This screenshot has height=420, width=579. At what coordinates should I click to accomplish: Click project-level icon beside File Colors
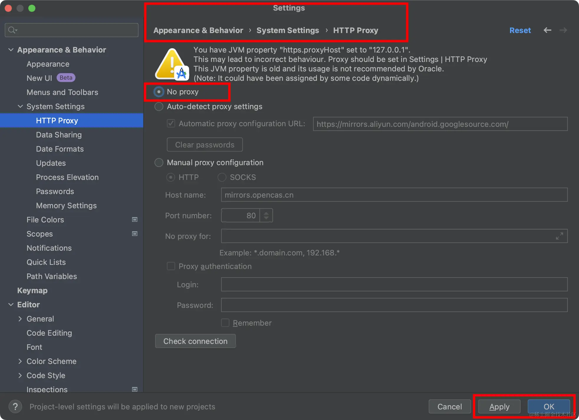pyautogui.click(x=135, y=219)
